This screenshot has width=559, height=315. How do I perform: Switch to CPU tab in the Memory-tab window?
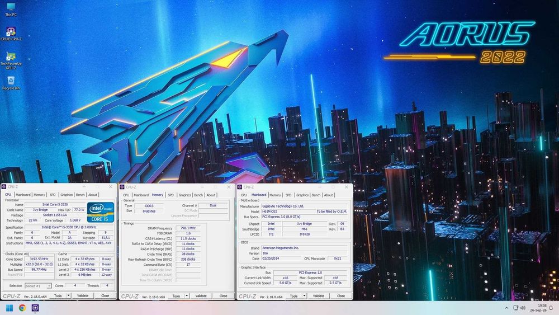click(x=126, y=195)
